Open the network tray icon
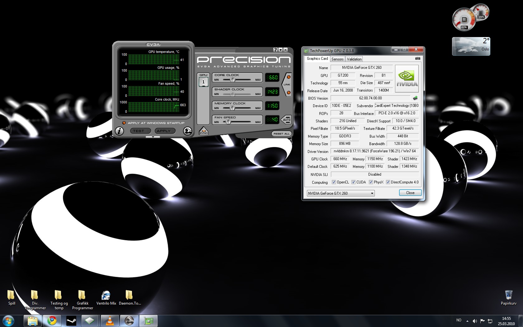 click(490, 321)
